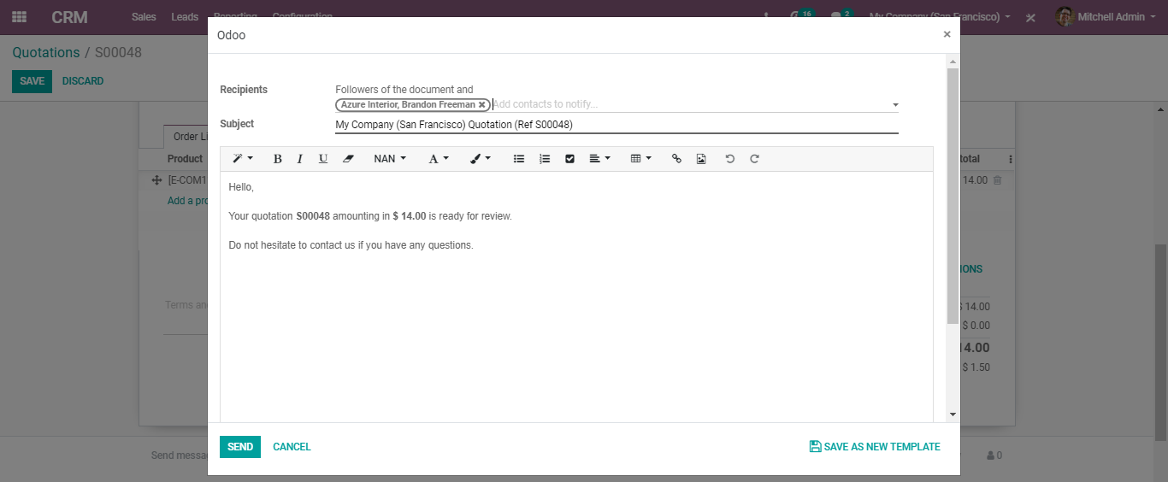Cancel the email composer dialog
1168x482 pixels.
point(292,447)
